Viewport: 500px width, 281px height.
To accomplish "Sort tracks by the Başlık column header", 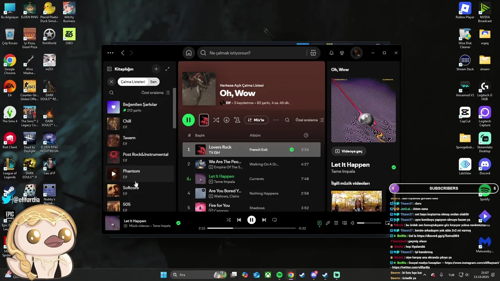I will pyautogui.click(x=200, y=135).
